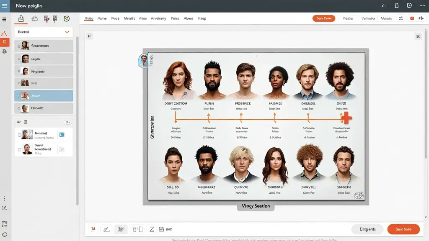Open the three-dot overflow menu in the title bar

coord(422,6)
